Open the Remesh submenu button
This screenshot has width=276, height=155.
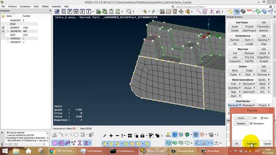pos(249,84)
